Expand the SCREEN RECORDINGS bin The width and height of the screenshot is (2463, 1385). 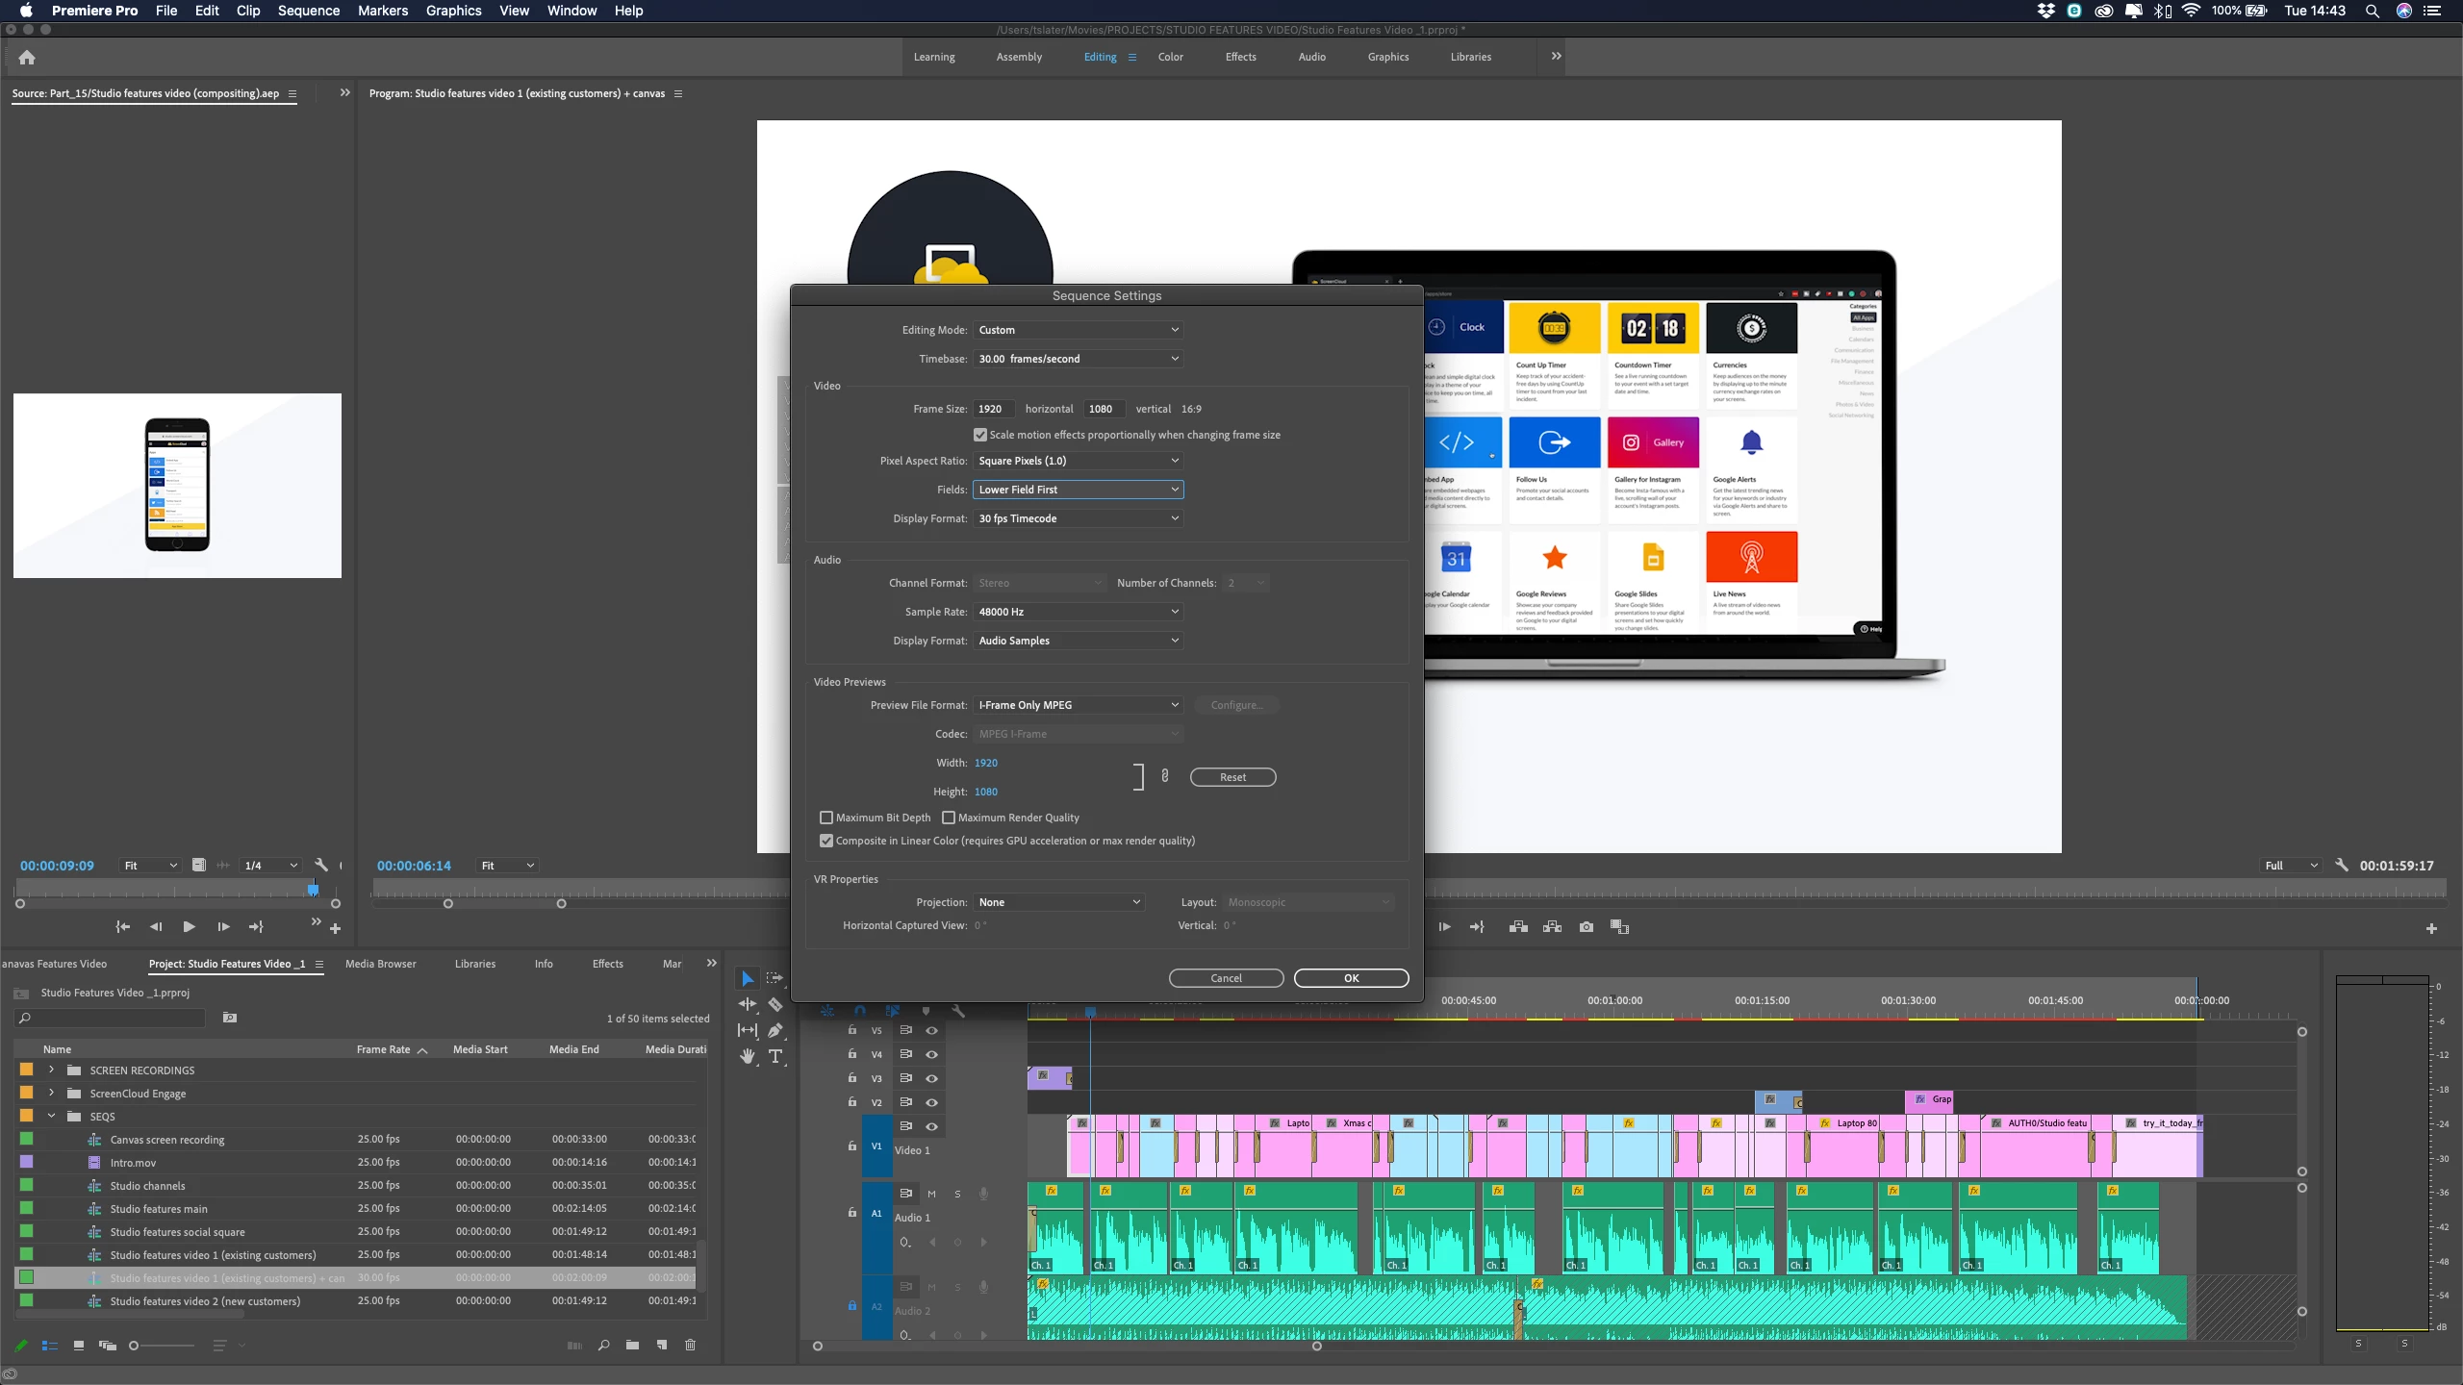click(x=51, y=1070)
